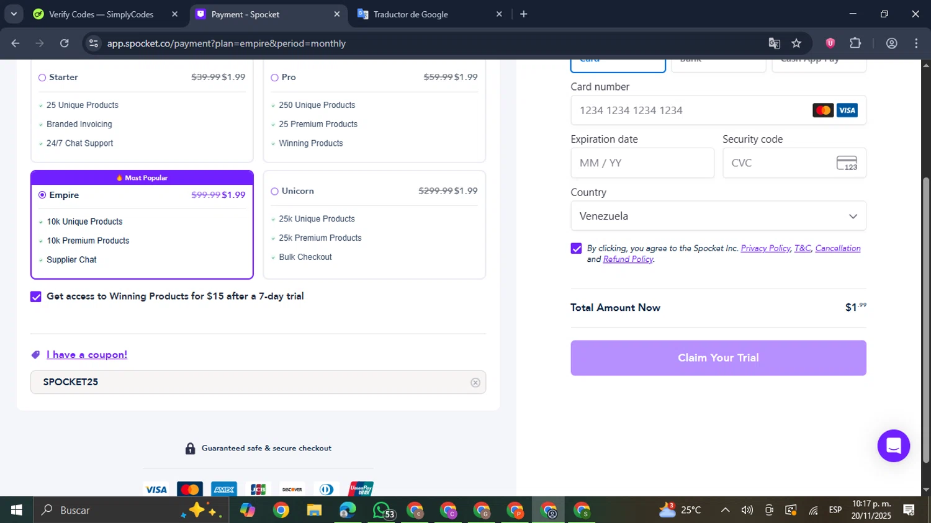Click the Discover payment logo

click(292, 489)
